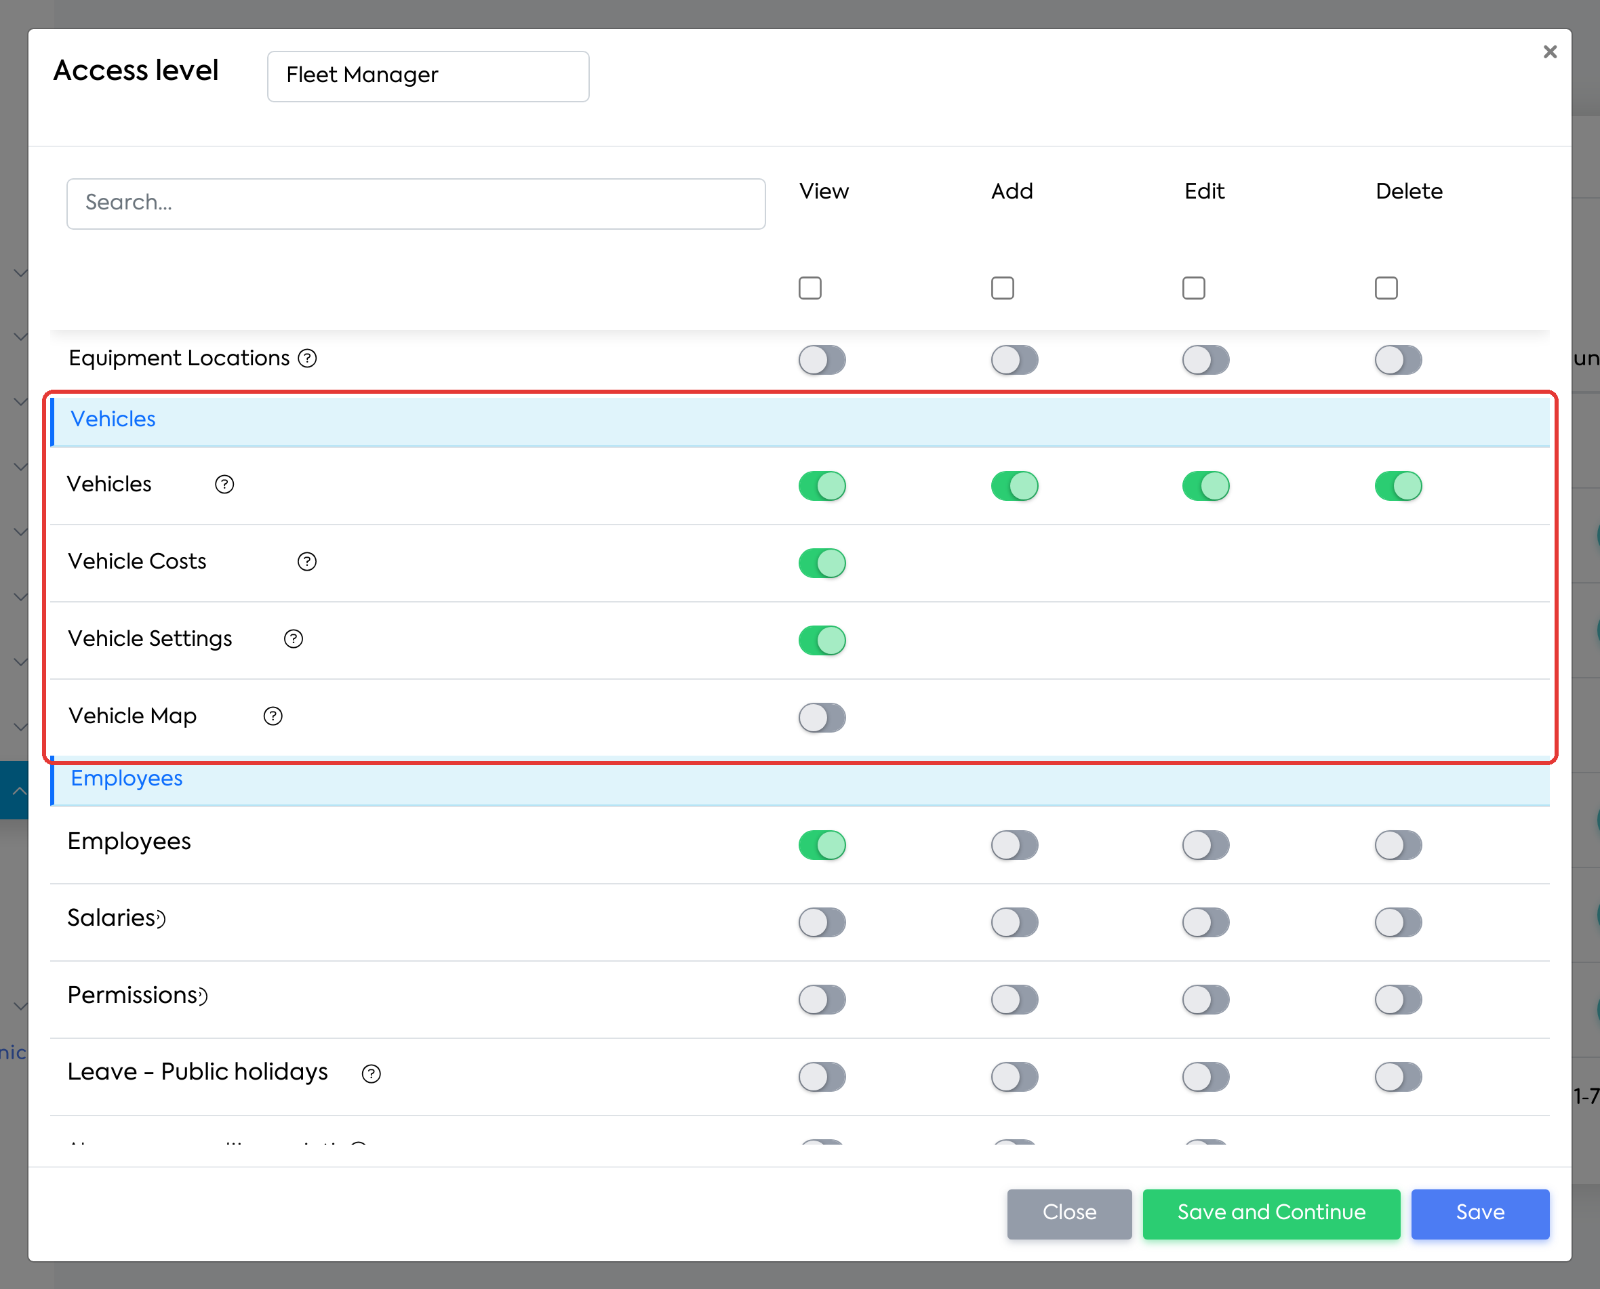Enable Delete toggle for Permissions

[x=1398, y=1000]
